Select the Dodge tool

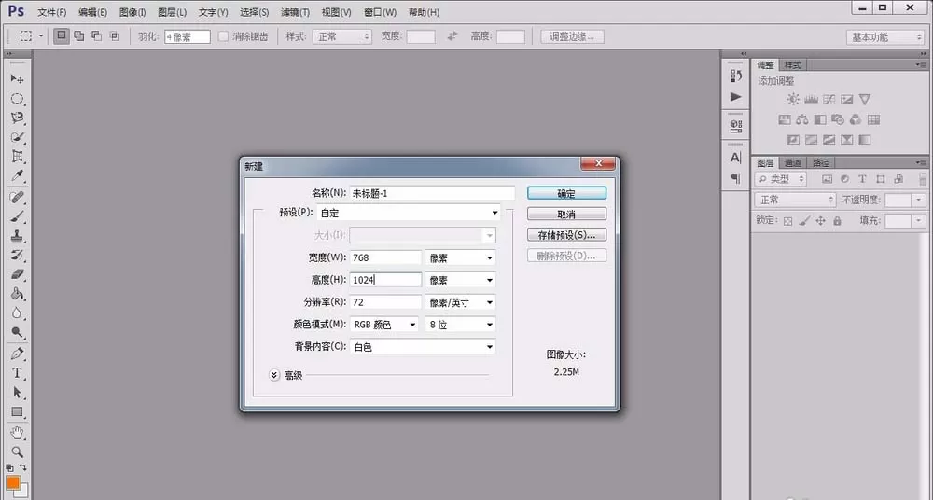click(x=17, y=333)
